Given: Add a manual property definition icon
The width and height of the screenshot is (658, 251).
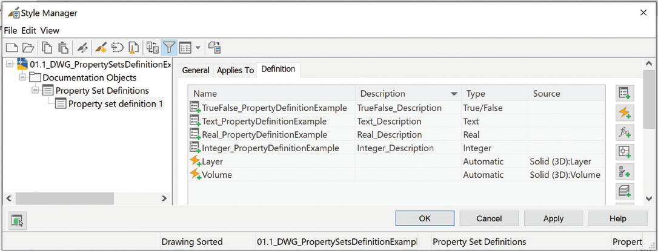Looking at the screenshot, I should pyautogui.click(x=625, y=93).
